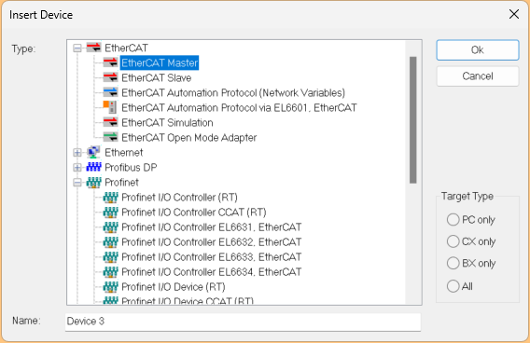
Task: Confirm the dialog with the Ok button
Action: [478, 50]
